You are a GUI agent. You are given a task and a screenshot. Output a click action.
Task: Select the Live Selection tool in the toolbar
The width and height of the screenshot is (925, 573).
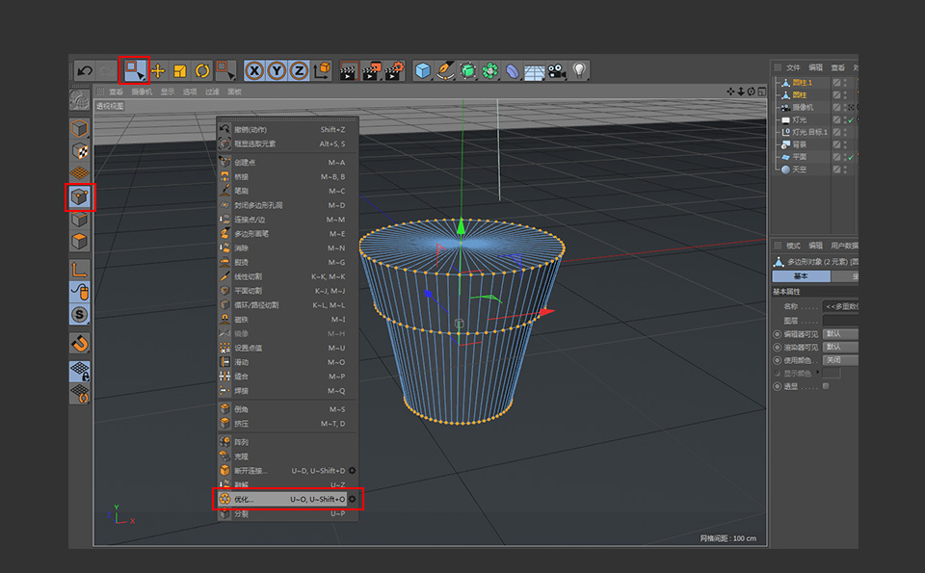[134, 69]
